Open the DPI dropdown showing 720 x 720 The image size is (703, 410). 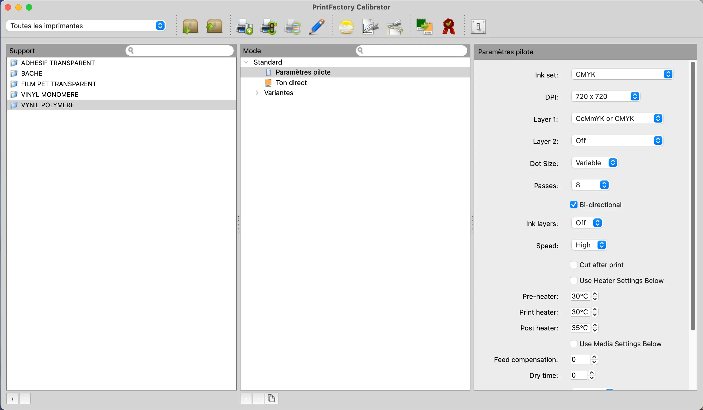tap(605, 96)
